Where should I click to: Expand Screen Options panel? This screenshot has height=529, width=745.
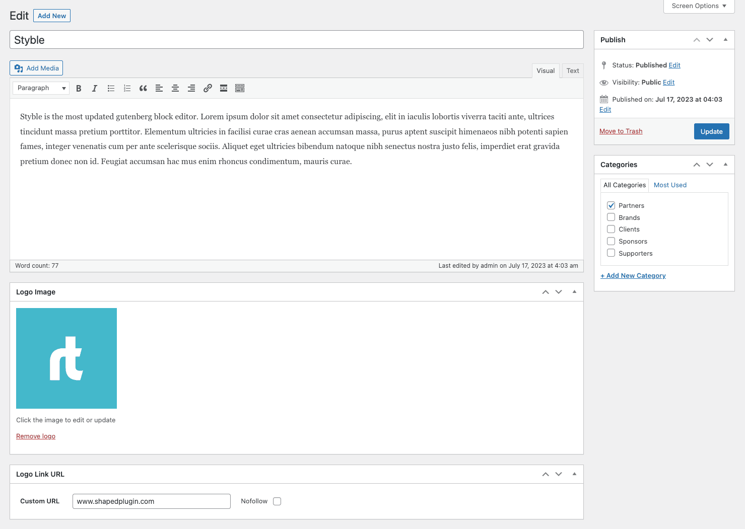[x=699, y=6]
